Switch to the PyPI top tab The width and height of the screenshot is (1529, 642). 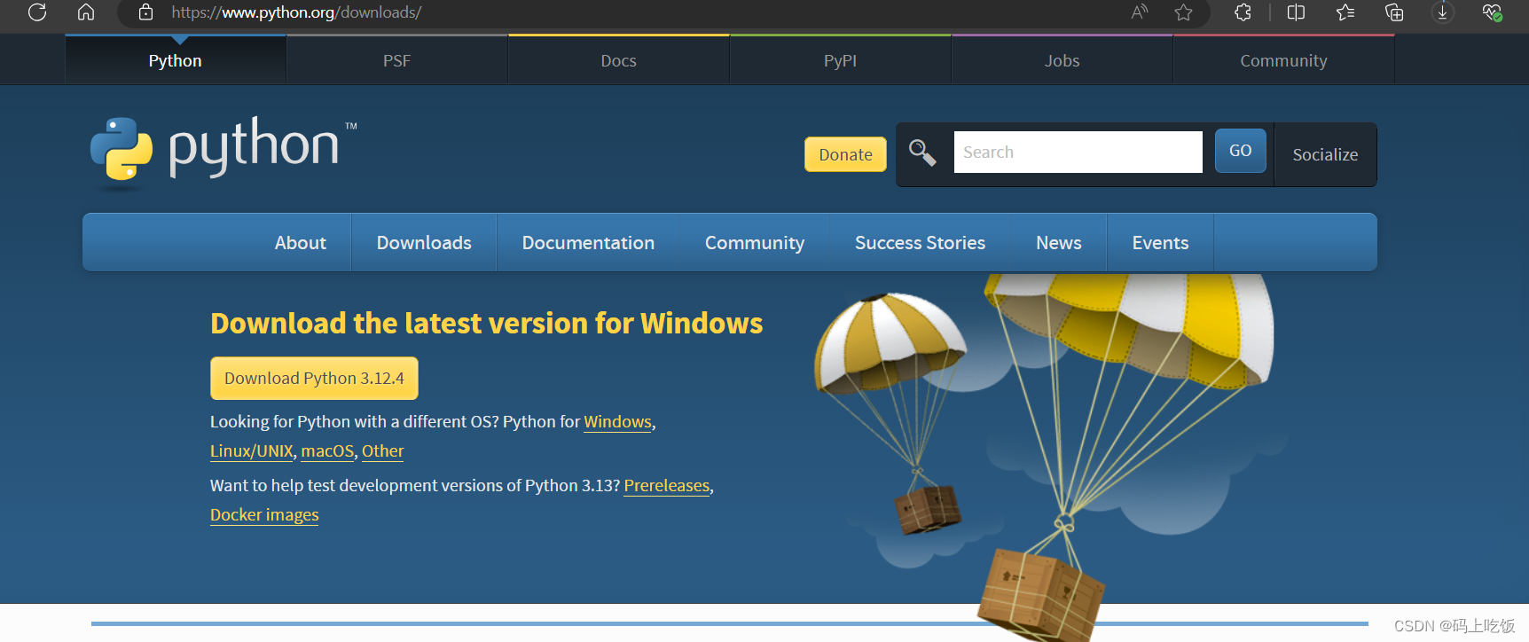[841, 60]
